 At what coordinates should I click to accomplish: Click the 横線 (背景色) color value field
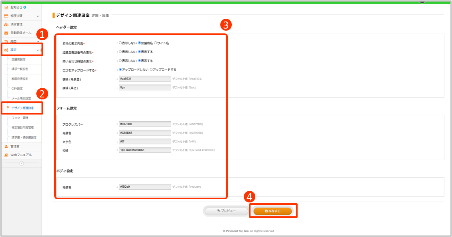pyautogui.click(x=145, y=79)
